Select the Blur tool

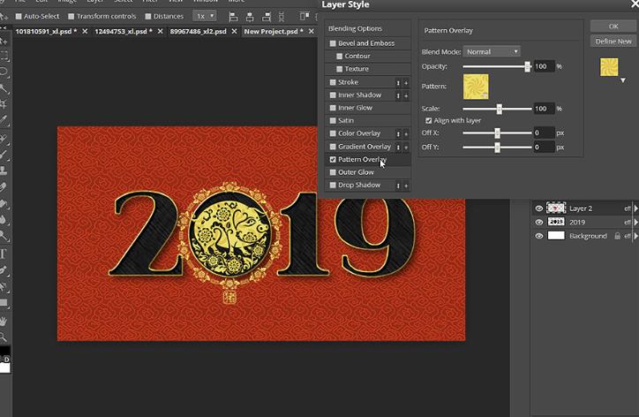click(4, 219)
